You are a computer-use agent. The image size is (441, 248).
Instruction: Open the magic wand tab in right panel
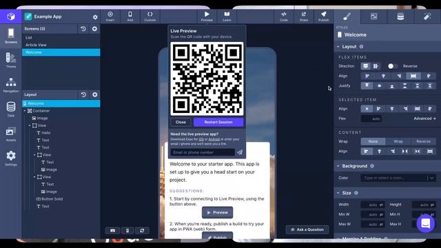(x=427, y=17)
